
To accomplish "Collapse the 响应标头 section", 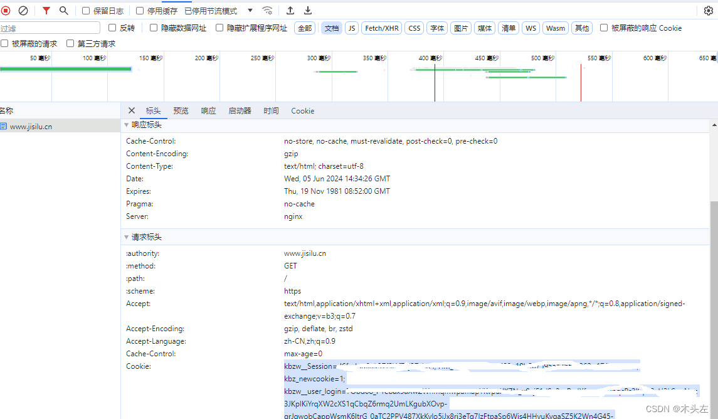I will point(127,124).
